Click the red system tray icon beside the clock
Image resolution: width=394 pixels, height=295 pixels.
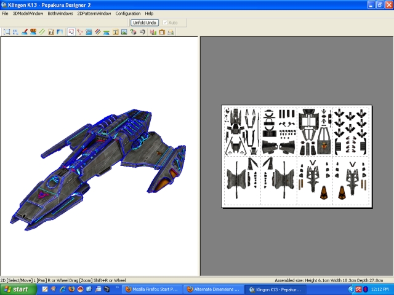(358, 289)
